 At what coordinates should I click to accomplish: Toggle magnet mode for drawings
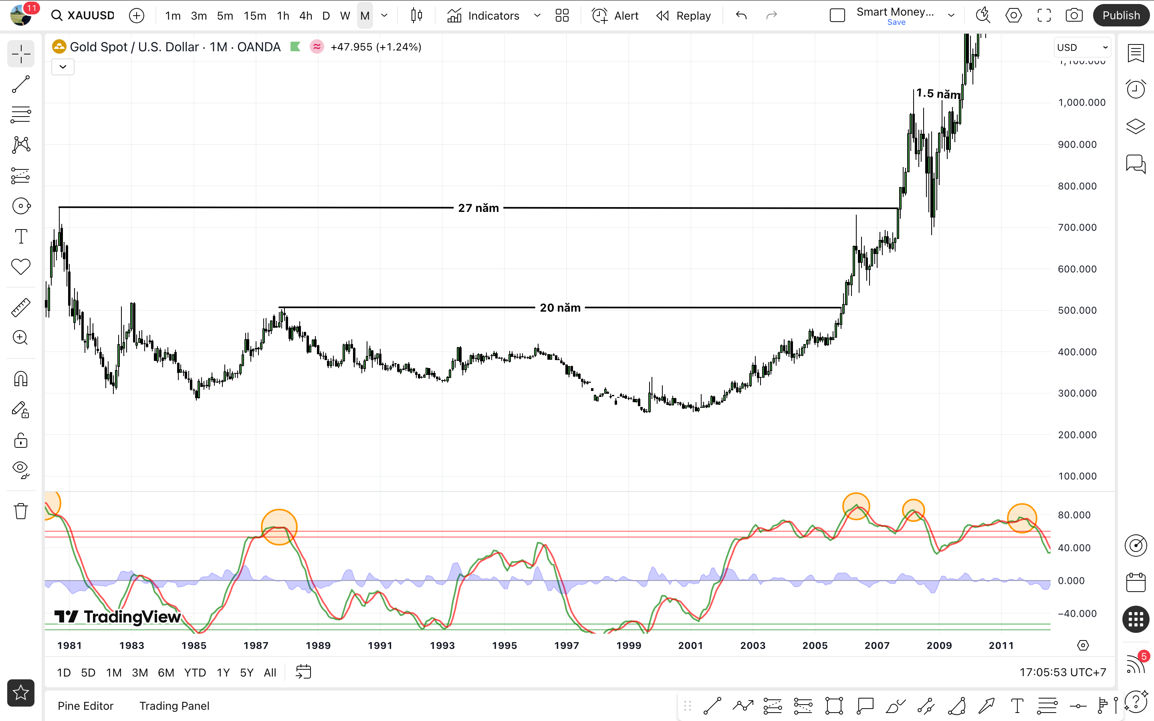coord(20,379)
